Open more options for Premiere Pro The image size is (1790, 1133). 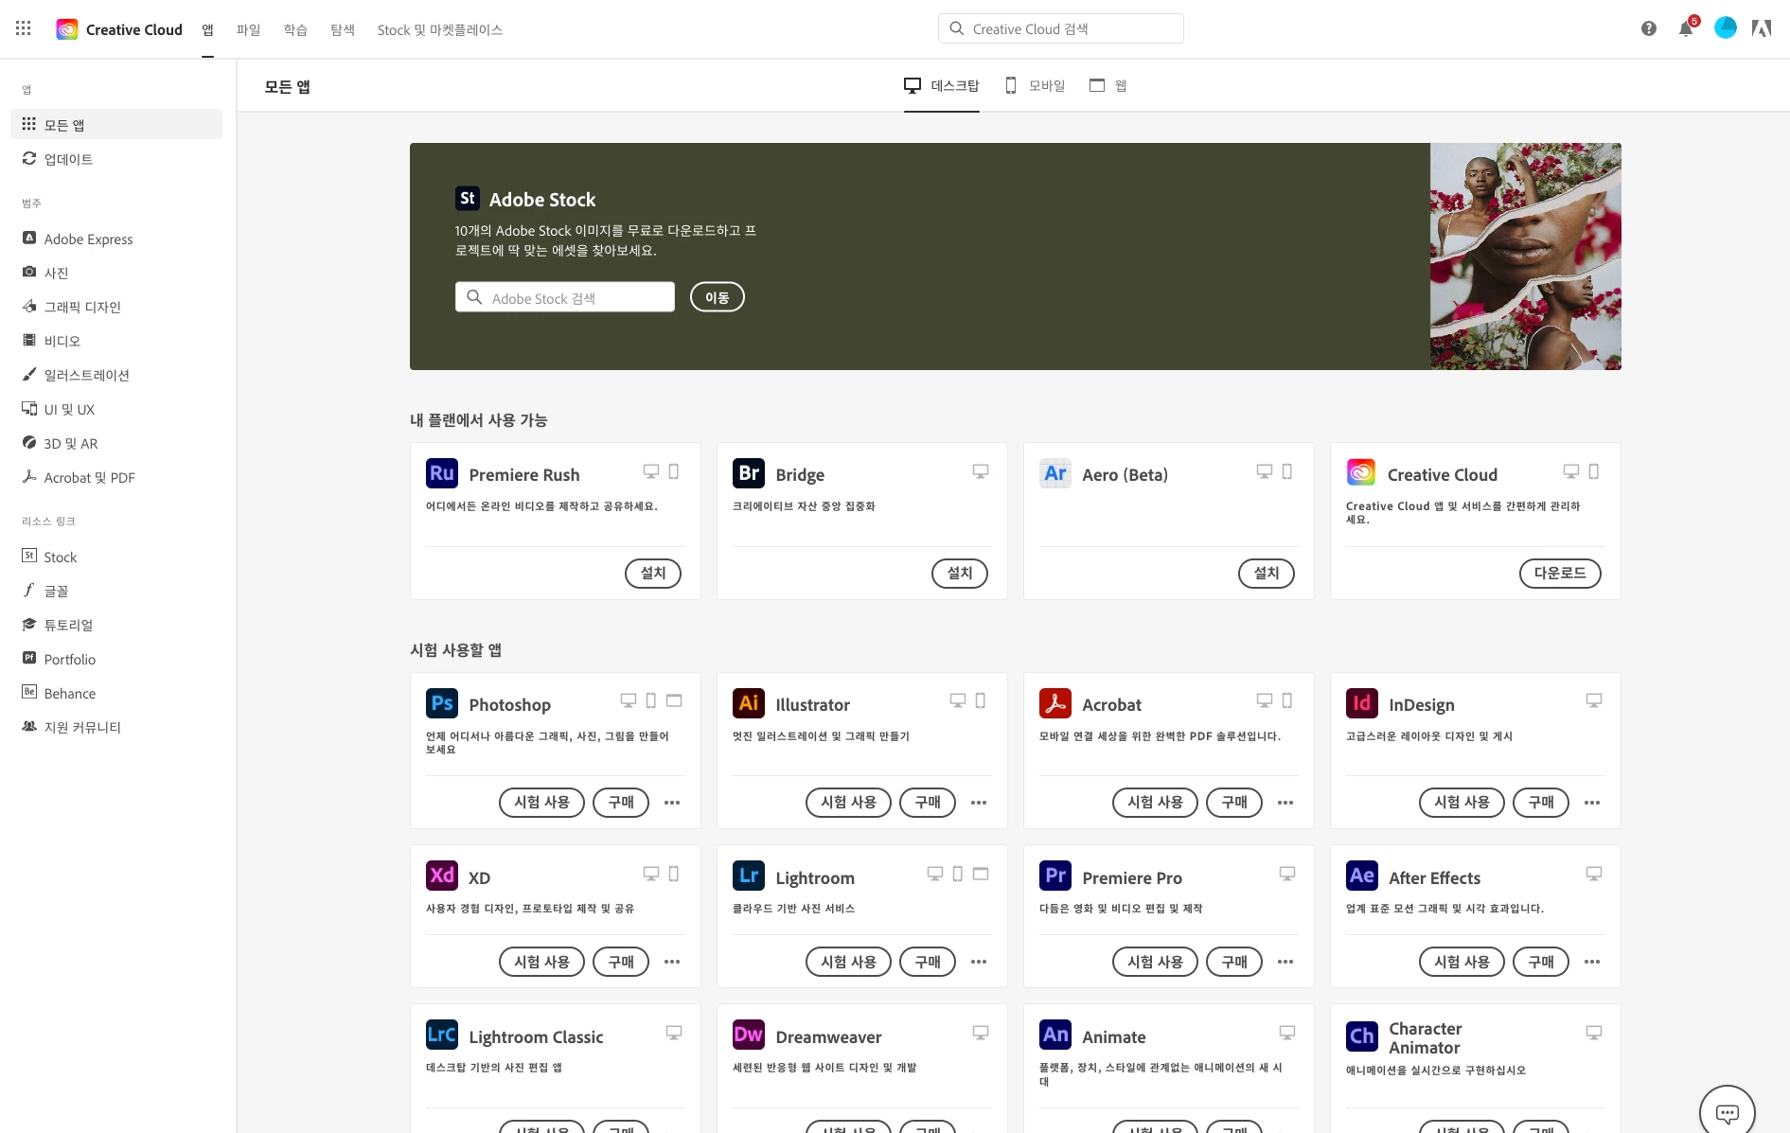(x=1285, y=962)
